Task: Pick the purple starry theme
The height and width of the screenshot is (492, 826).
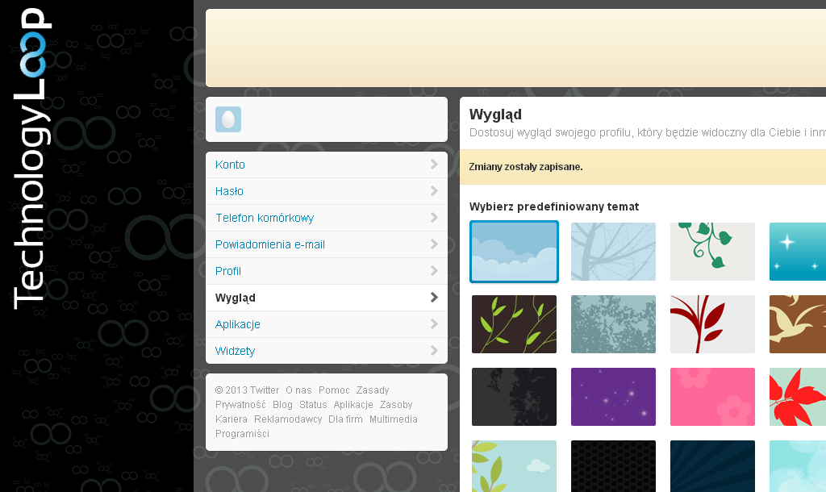Action: pyautogui.click(x=613, y=397)
